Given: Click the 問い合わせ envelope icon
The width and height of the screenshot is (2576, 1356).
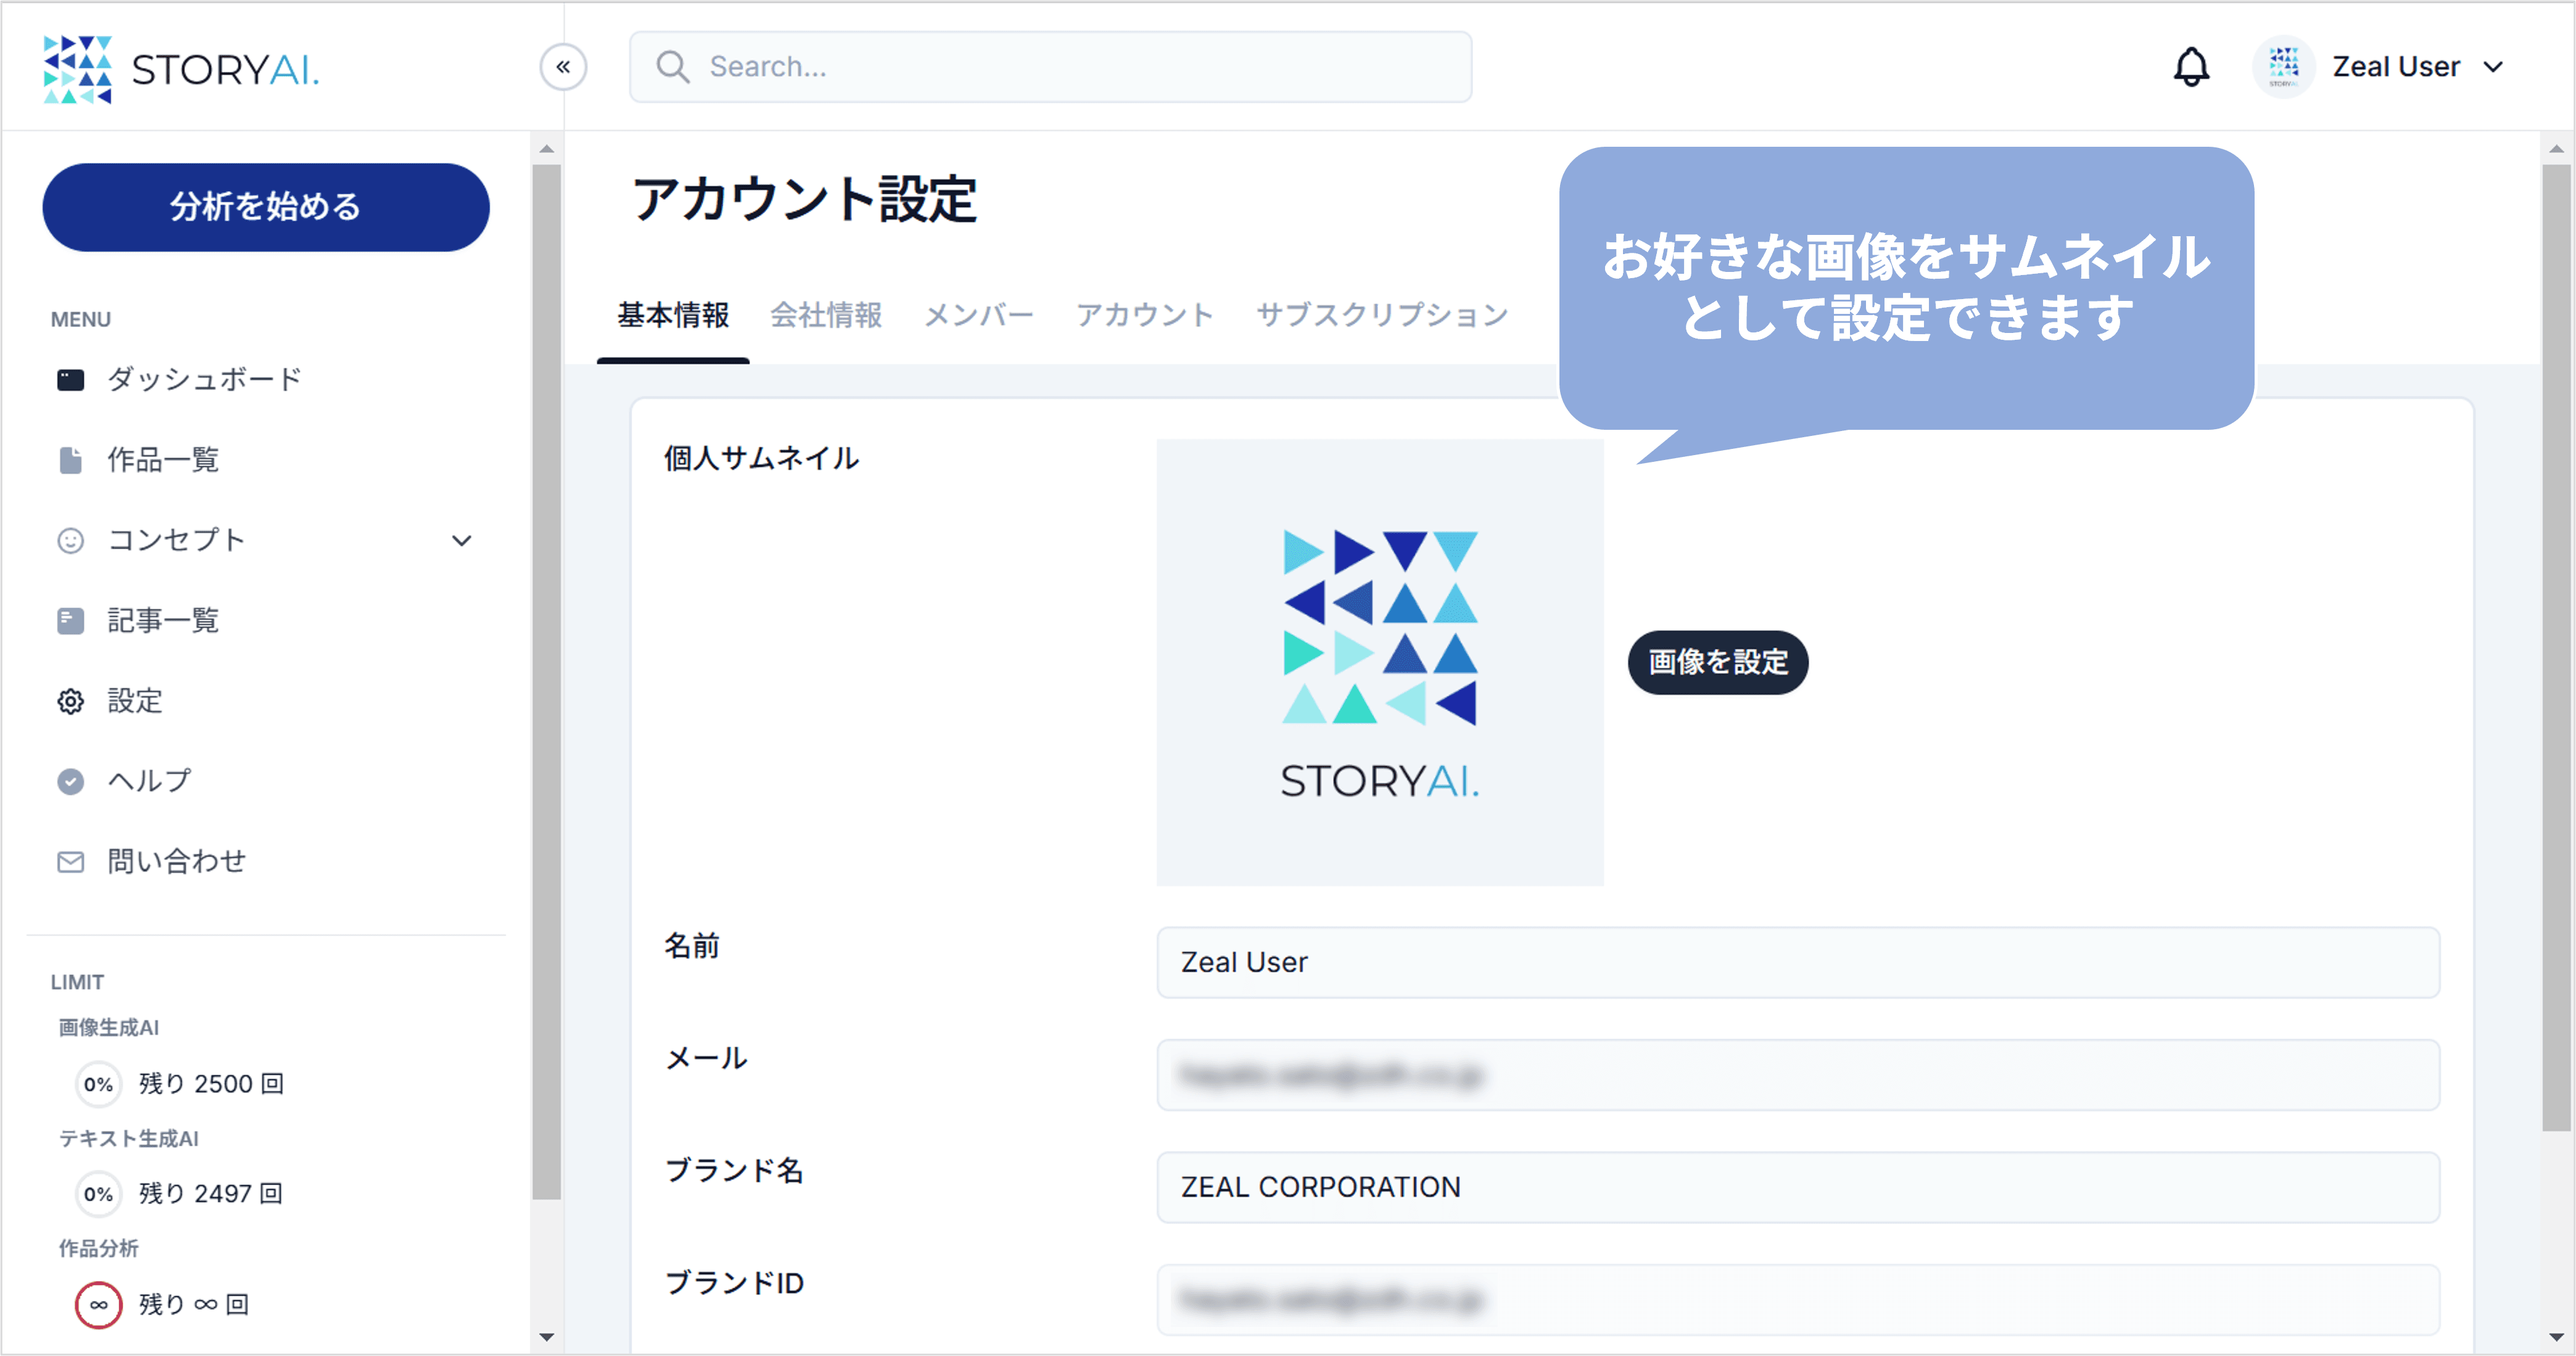Looking at the screenshot, I should point(70,862).
